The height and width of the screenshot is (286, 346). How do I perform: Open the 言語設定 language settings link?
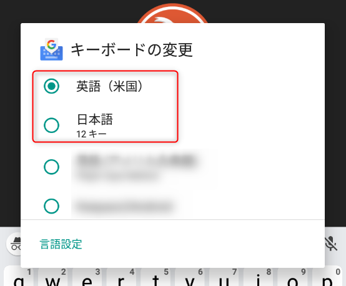tap(61, 244)
